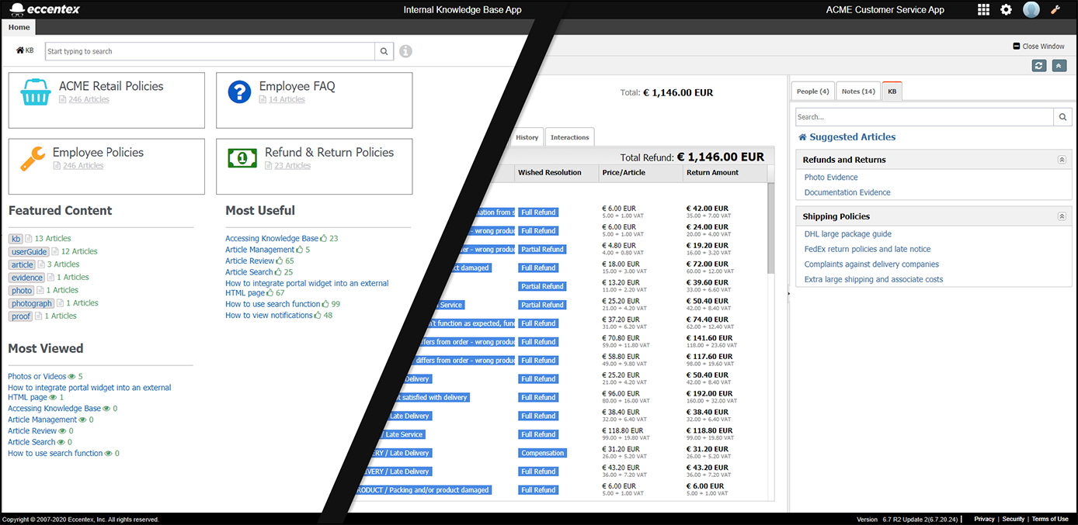The width and height of the screenshot is (1078, 525).
Task: Open the apps grid icon in header
Action: 983,9
